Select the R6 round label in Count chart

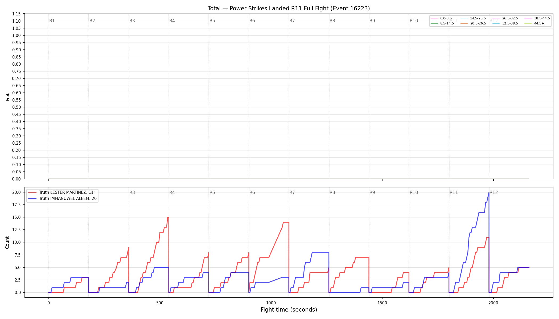(x=252, y=192)
